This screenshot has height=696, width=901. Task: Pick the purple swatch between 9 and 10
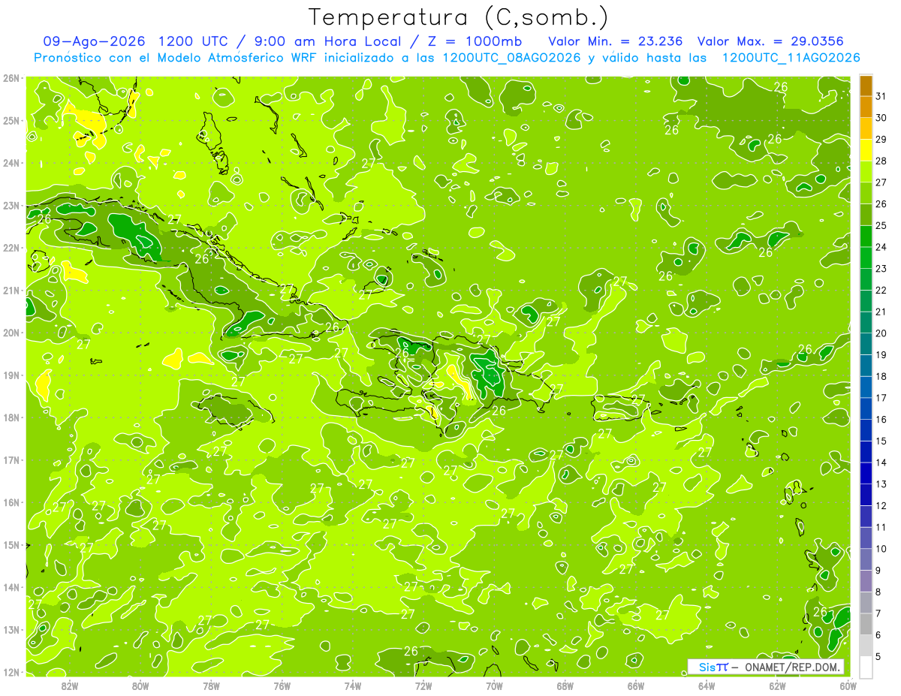point(866,559)
